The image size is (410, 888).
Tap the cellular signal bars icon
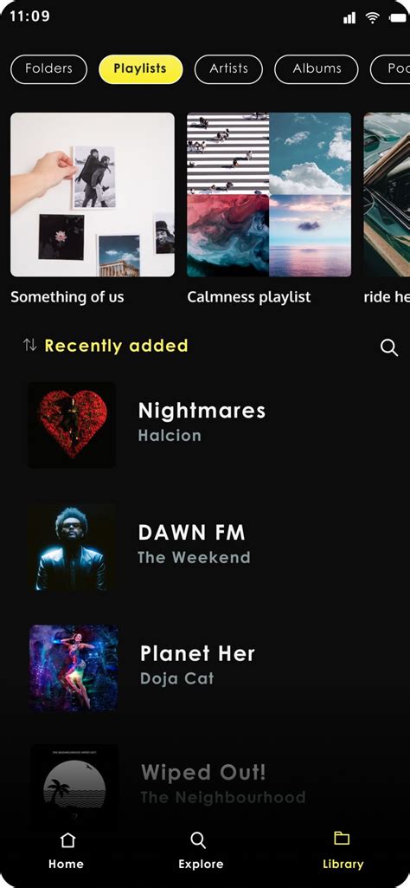(349, 18)
